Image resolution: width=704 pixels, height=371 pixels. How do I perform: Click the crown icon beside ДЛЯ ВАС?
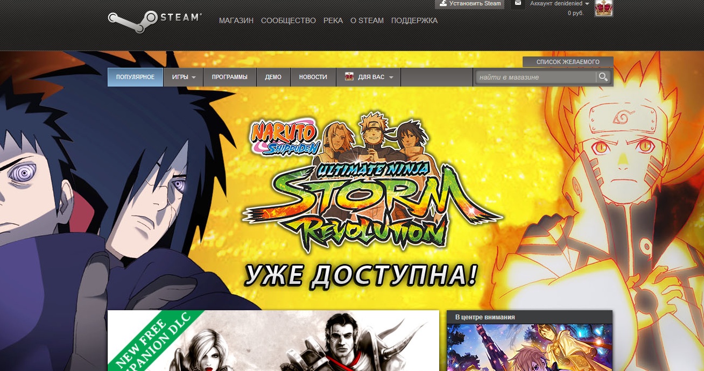point(349,77)
